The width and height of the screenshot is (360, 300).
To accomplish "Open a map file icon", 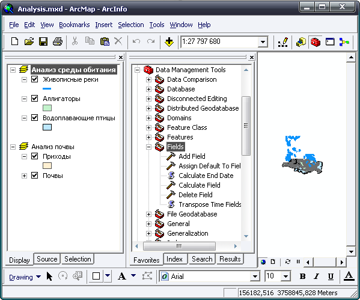I will [x=29, y=41].
